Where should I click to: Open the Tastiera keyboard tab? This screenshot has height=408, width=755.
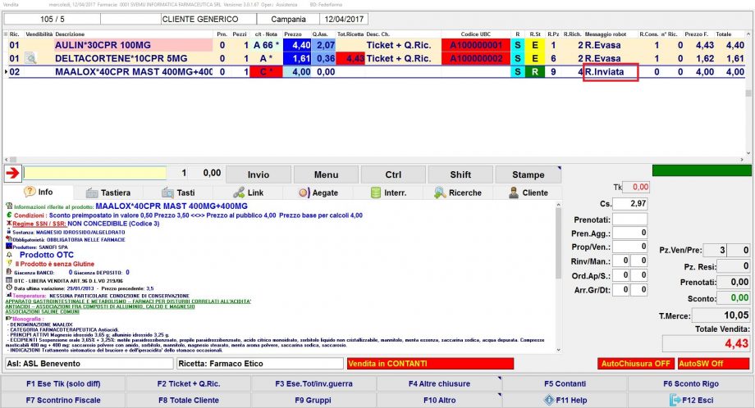(x=108, y=193)
